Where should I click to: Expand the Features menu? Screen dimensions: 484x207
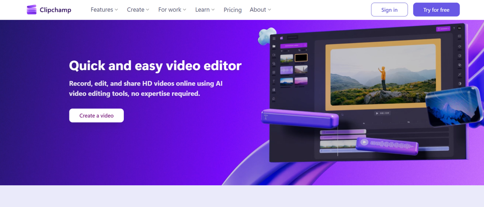point(104,10)
